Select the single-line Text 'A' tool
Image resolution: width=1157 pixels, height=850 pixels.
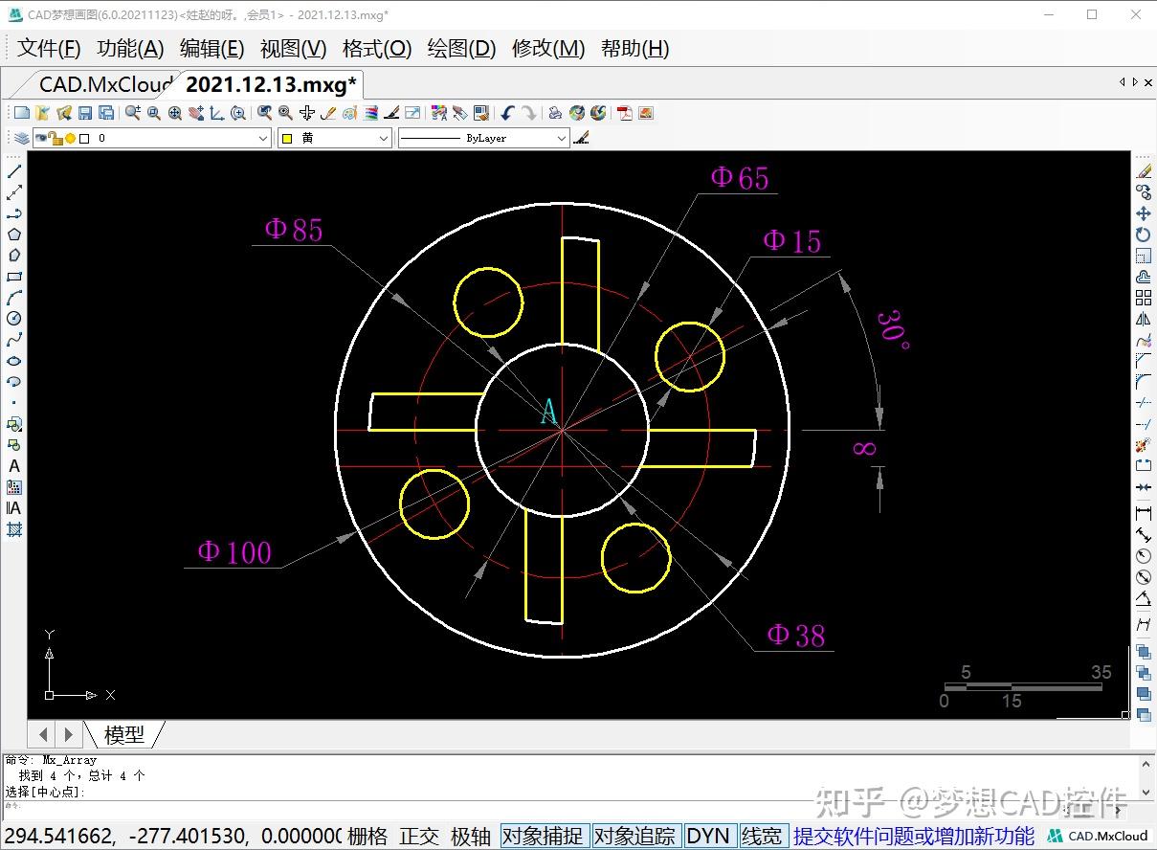point(14,466)
